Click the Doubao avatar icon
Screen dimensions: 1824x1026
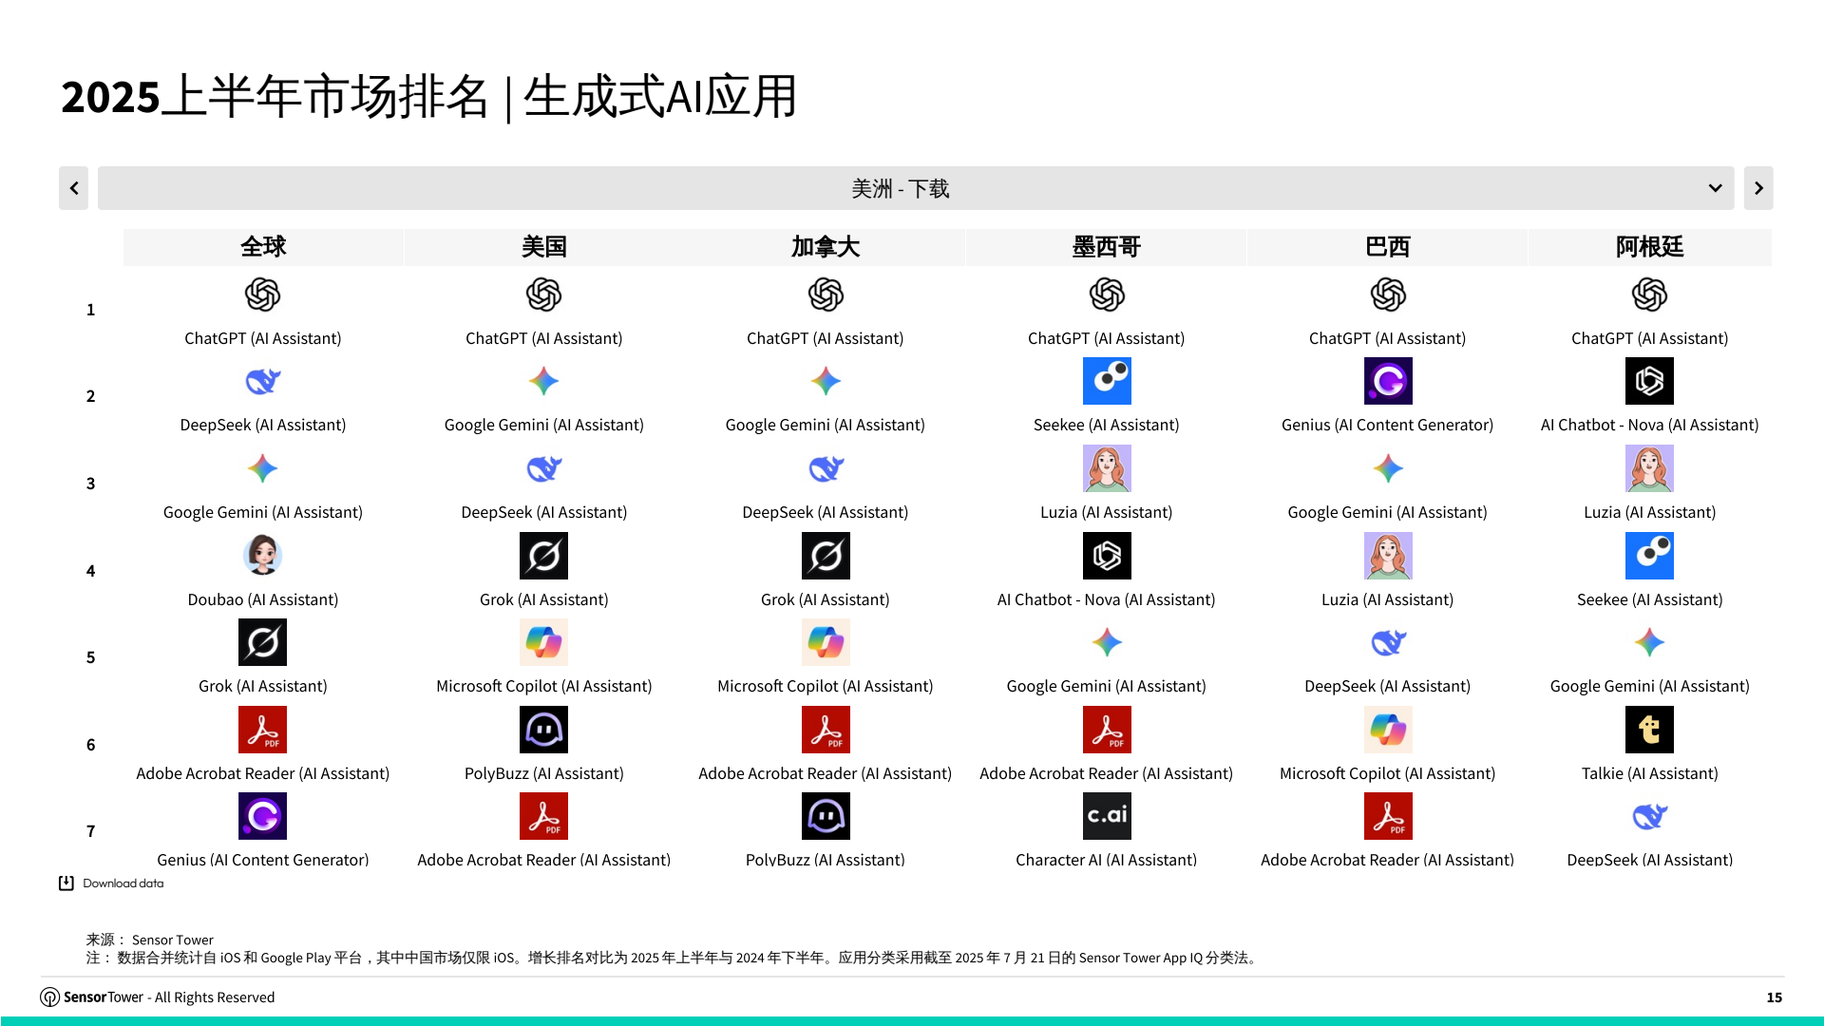pyautogui.click(x=262, y=556)
